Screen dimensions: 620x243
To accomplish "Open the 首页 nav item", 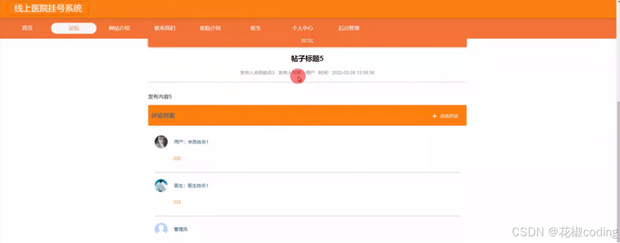I will pos(27,29).
